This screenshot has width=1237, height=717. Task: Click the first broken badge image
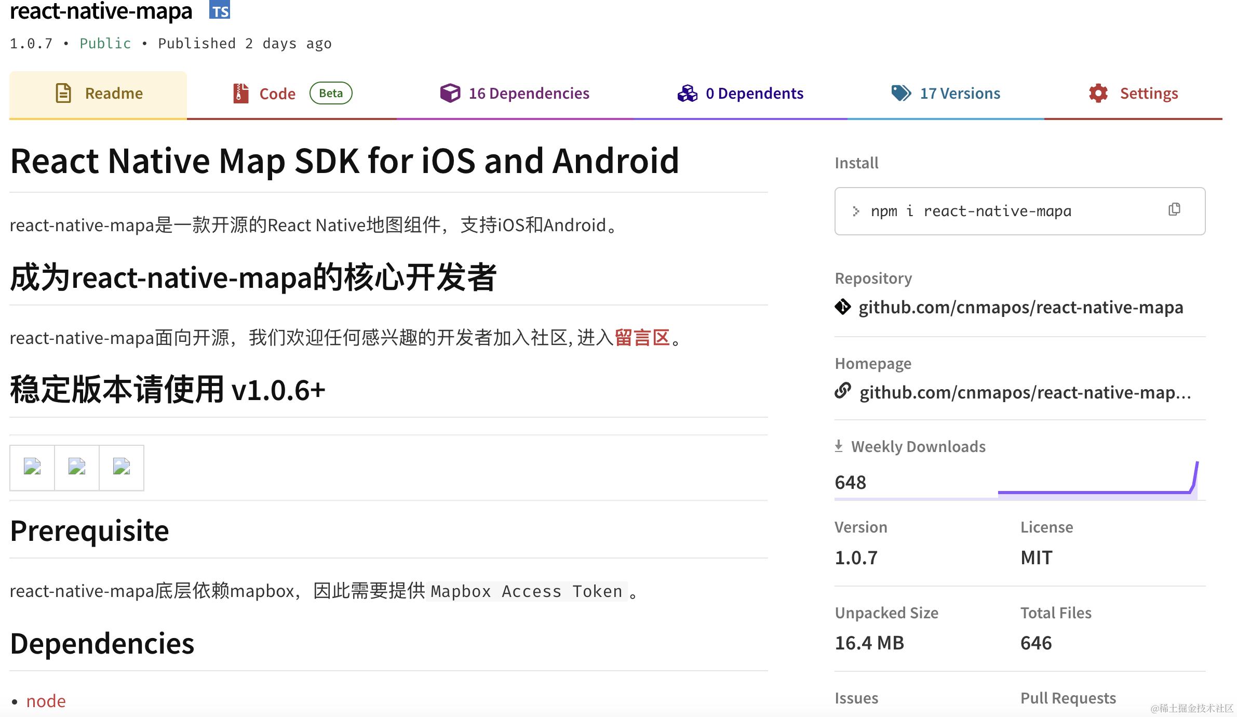point(32,467)
